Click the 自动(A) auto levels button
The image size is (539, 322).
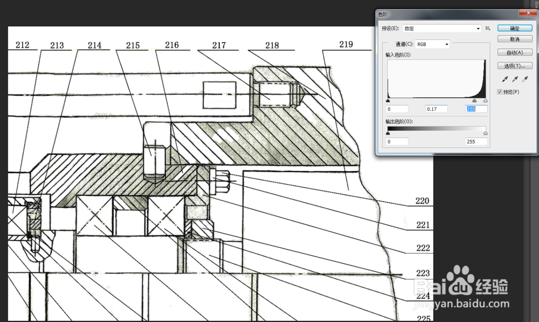(x=515, y=52)
